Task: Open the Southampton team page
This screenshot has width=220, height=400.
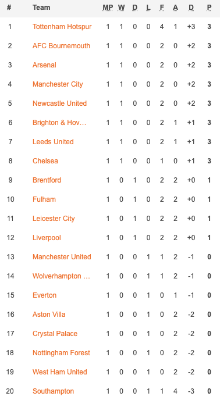Action: point(53,391)
